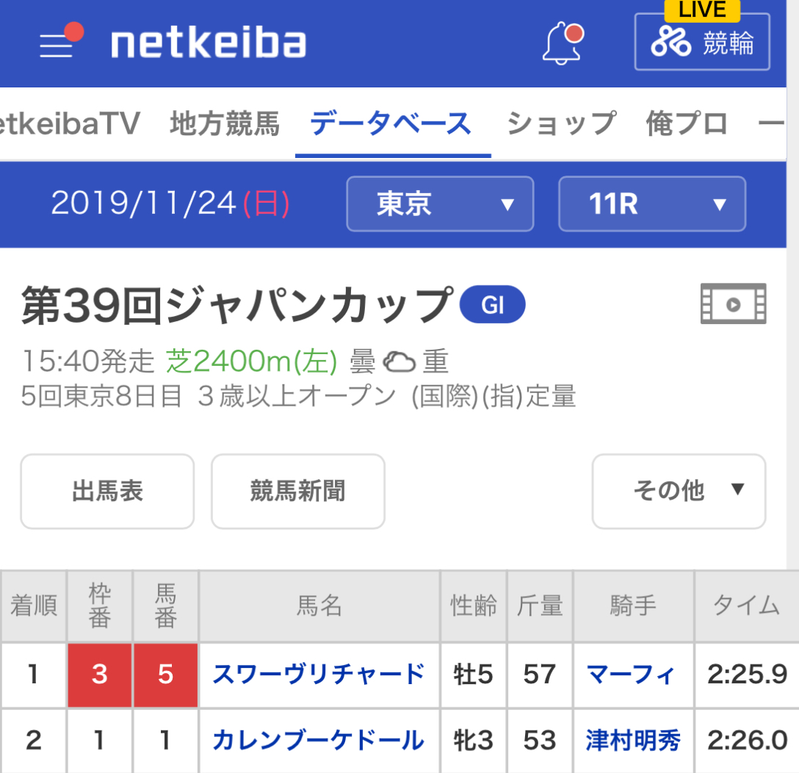
Task: Click the GI grade badge
Action: (492, 304)
